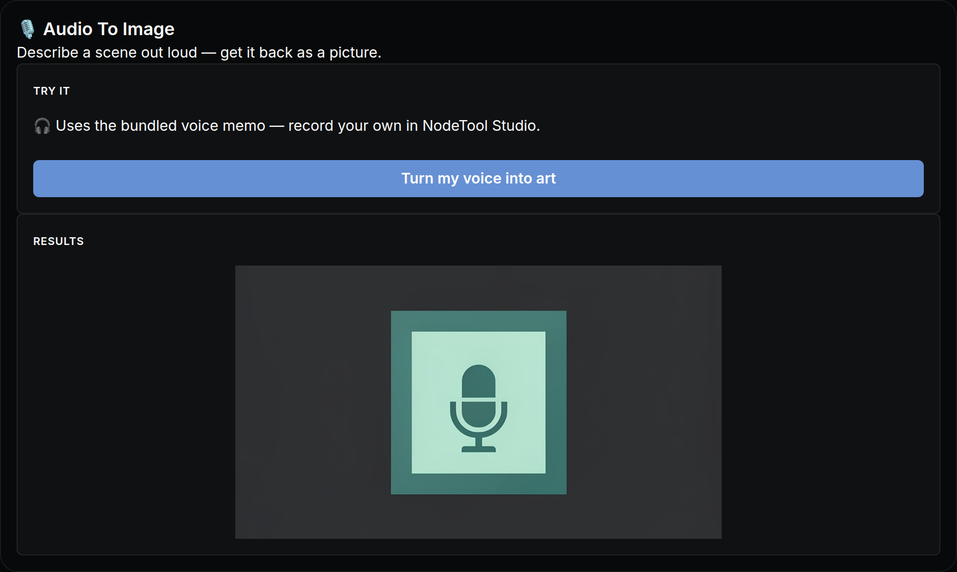Click the Turn my voice into art button
957x572 pixels.
click(478, 179)
